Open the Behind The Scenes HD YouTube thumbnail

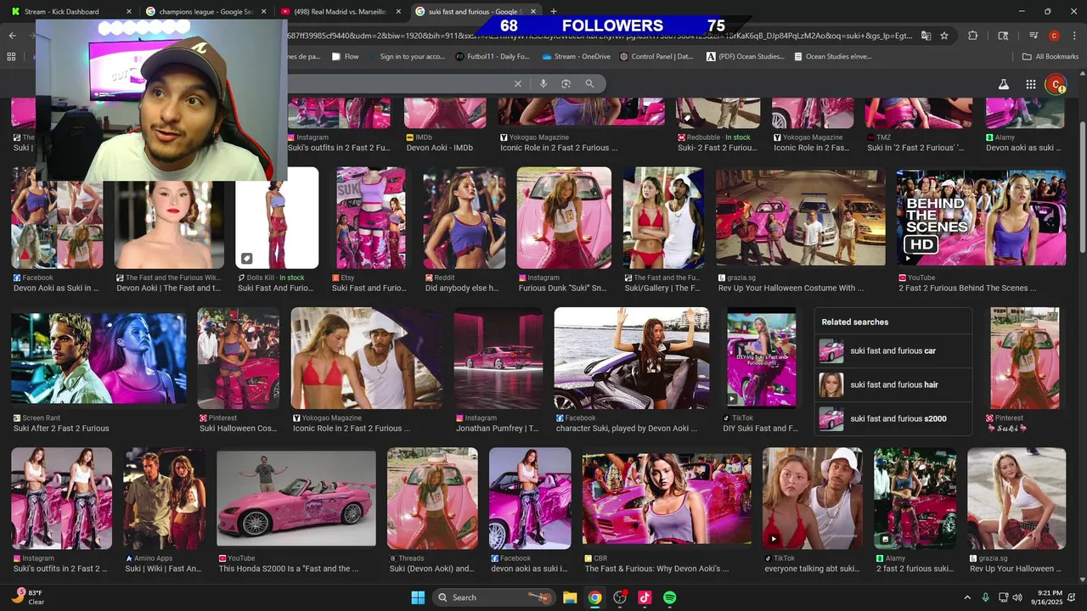[981, 218]
